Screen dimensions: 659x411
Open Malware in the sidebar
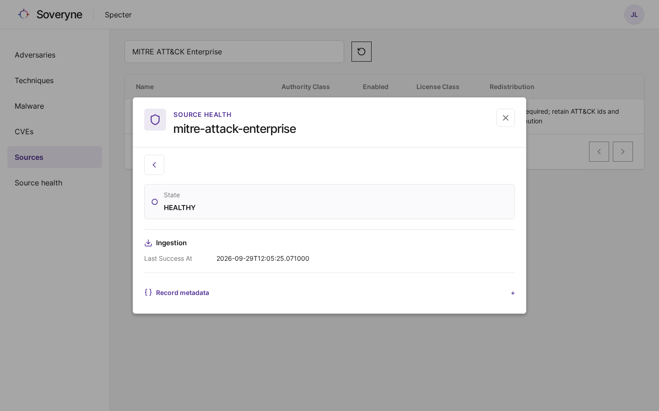(54, 106)
